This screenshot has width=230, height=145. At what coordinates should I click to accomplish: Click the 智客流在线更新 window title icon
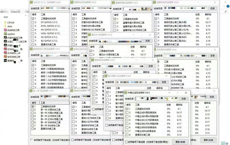pyautogui.click(x=93, y=60)
